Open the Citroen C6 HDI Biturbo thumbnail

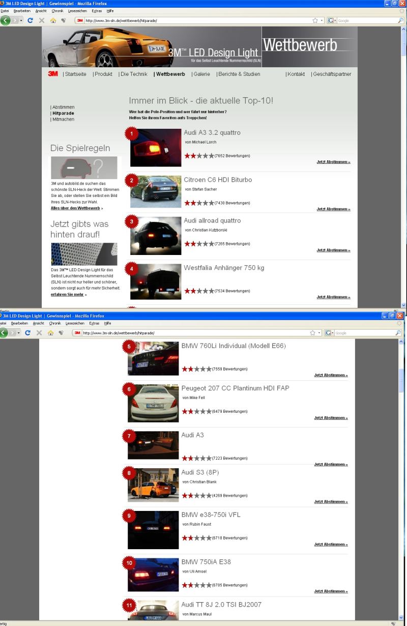(x=156, y=192)
